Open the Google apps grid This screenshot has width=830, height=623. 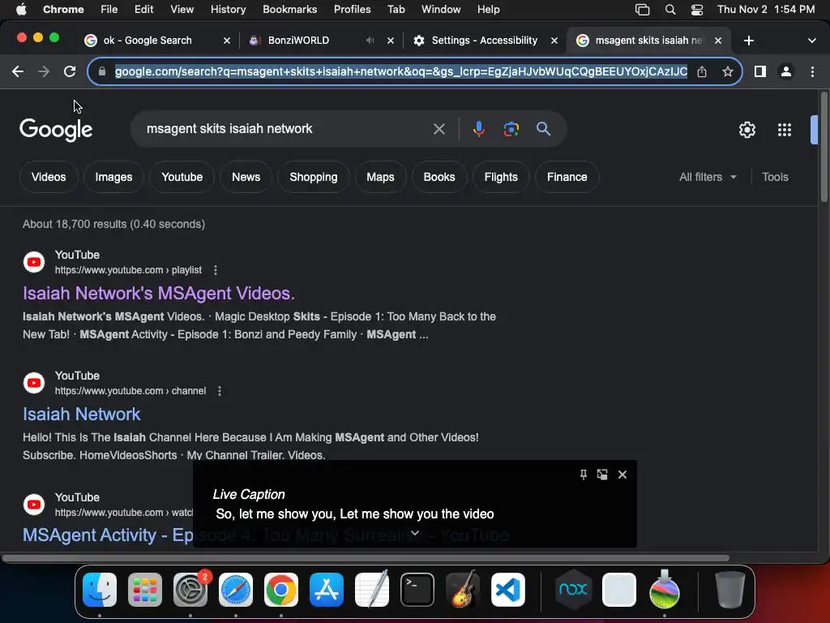pyautogui.click(x=785, y=130)
